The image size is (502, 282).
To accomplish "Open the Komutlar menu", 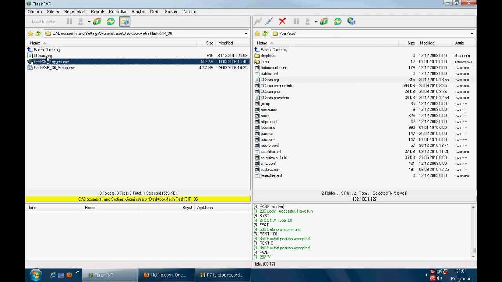I will (x=118, y=11).
